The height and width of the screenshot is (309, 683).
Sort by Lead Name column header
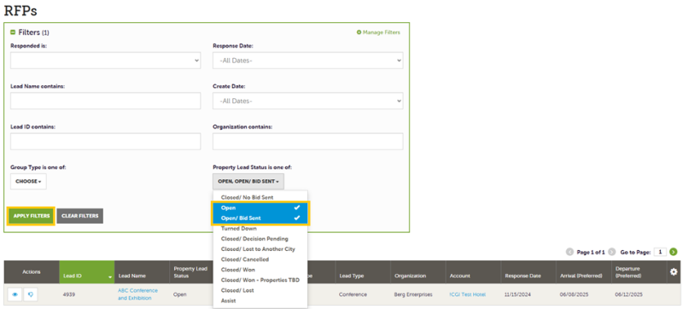(x=142, y=272)
